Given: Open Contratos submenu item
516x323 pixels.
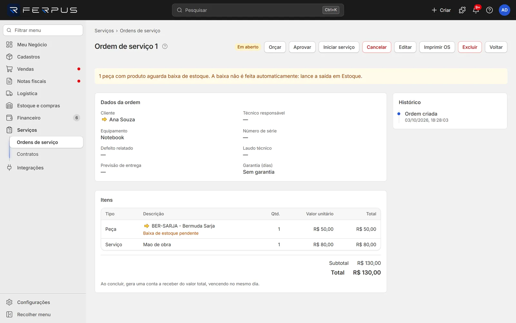Looking at the screenshot, I should pyautogui.click(x=46, y=154).
